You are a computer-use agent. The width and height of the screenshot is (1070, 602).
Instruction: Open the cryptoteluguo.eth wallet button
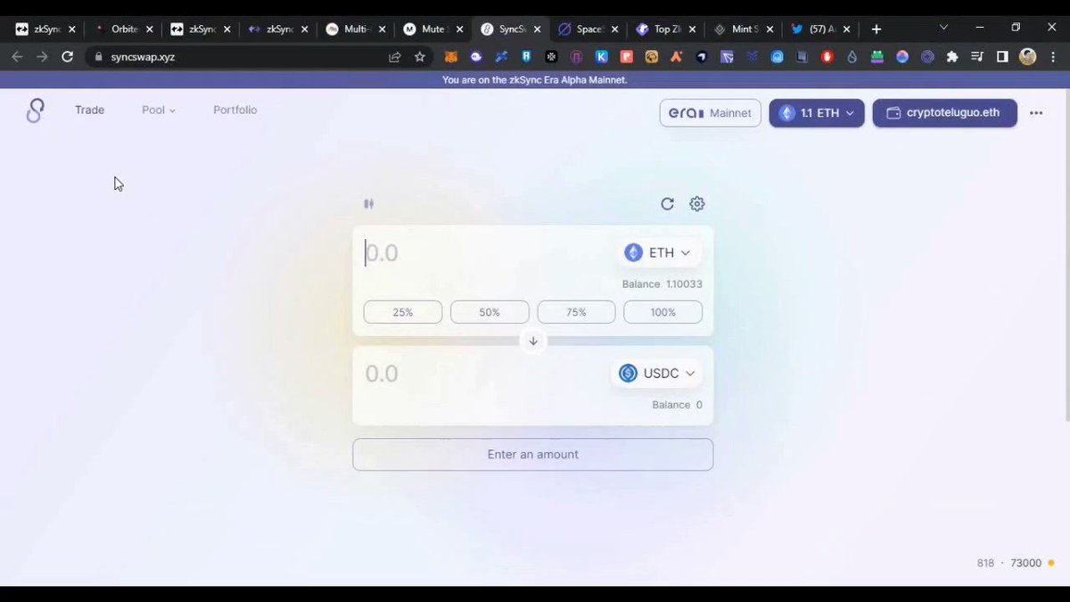pyautogui.click(x=945, y=113)
